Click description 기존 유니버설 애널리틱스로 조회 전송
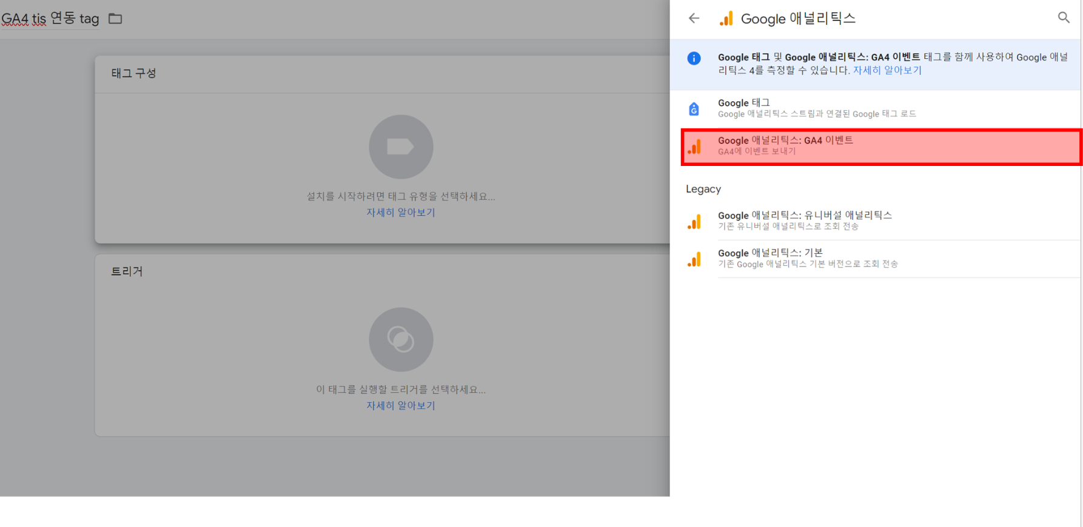 click(788, 227)
